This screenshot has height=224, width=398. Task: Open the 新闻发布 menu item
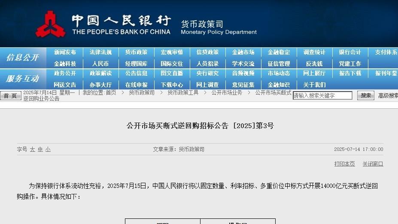(x=65, y=52)
